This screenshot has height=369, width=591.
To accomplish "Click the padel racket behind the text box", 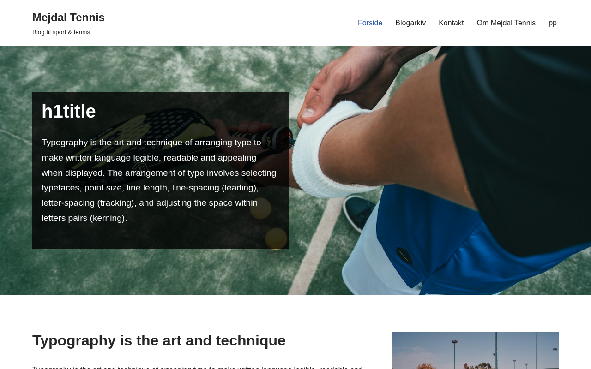I will pyautogui.click(x=152, y=127).
